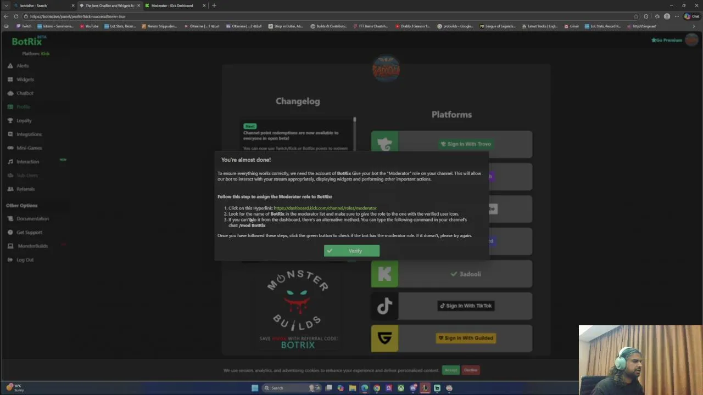Open Microsoft Edge from the taskbar
Image resolution: width=703 pixels, height=395 pixels.
365,388
